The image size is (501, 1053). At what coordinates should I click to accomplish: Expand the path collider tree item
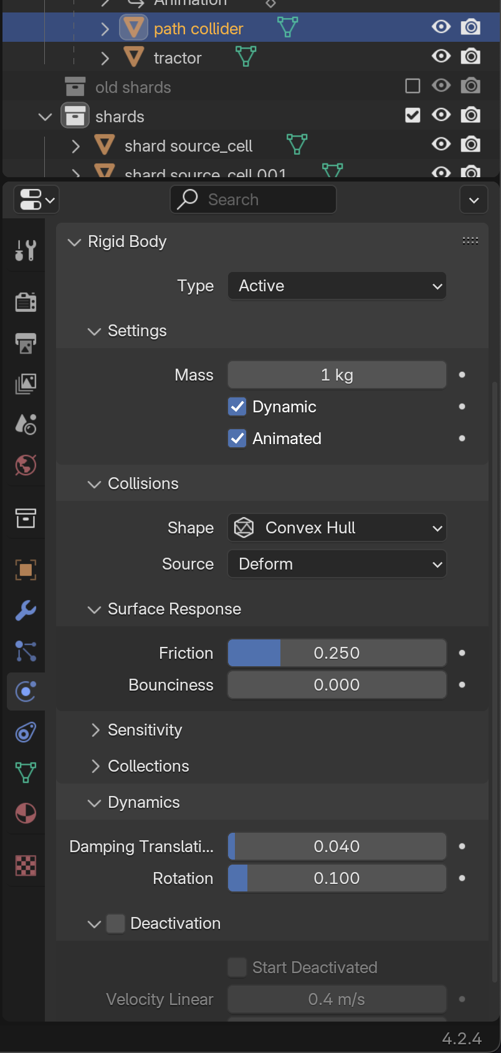tap(105, 29)
